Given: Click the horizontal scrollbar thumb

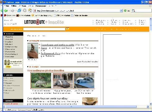Looking at the screenshot, I should (71, 106).
